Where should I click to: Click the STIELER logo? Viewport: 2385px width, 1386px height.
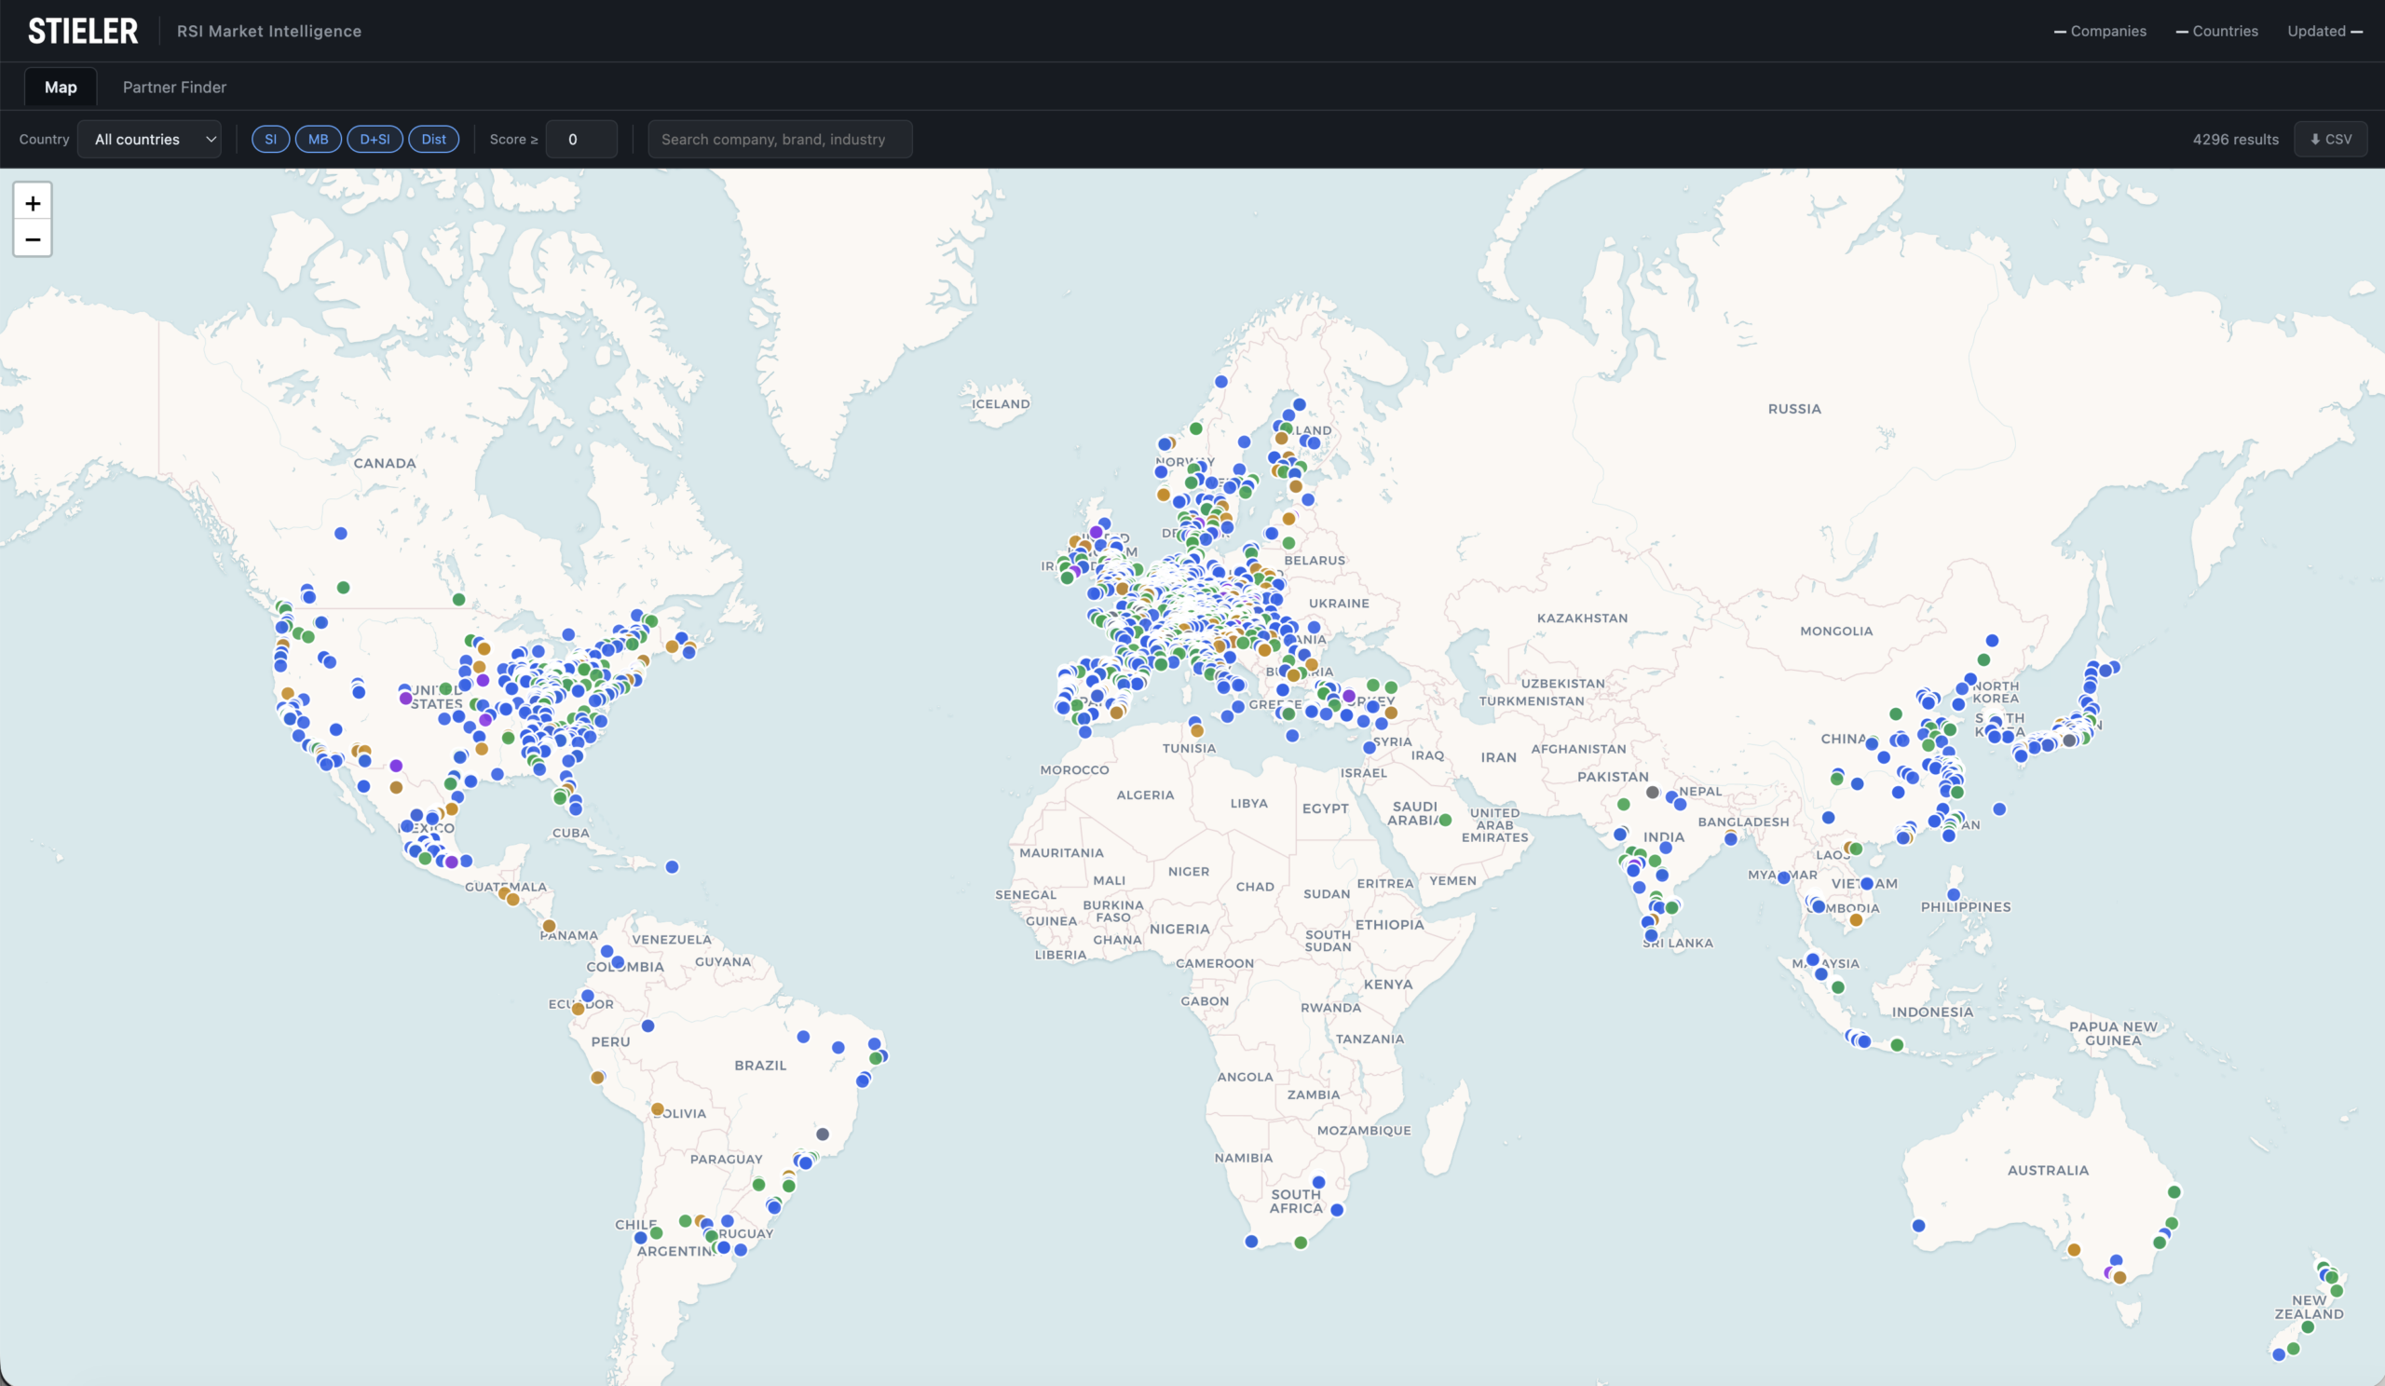[x=83, y=32]
